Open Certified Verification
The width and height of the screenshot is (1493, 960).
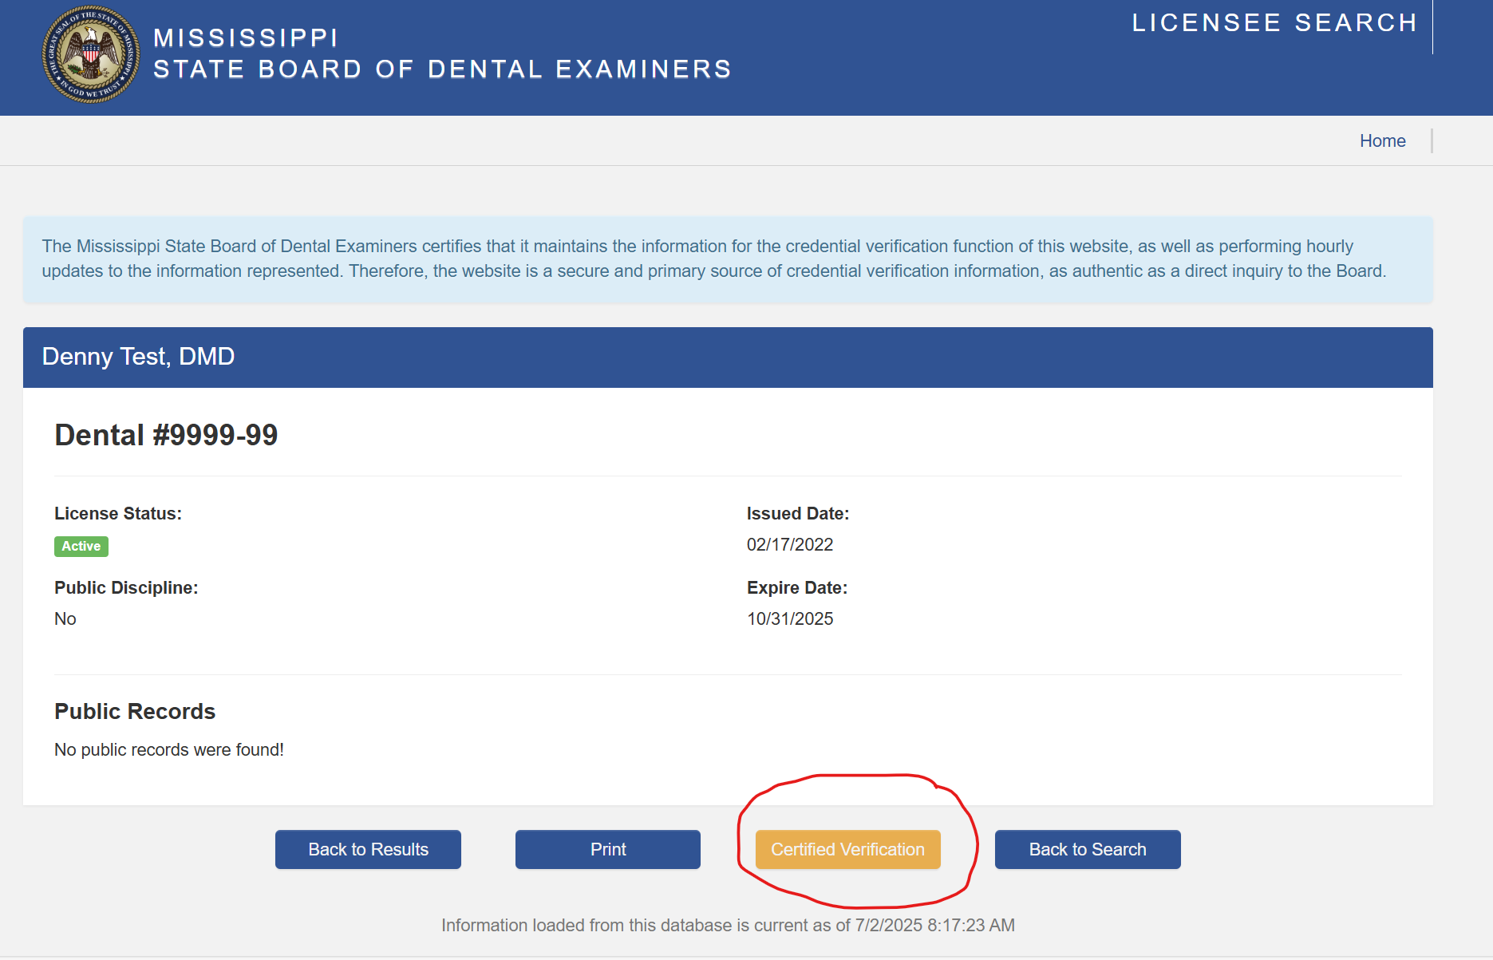click(x=847, y=849)
